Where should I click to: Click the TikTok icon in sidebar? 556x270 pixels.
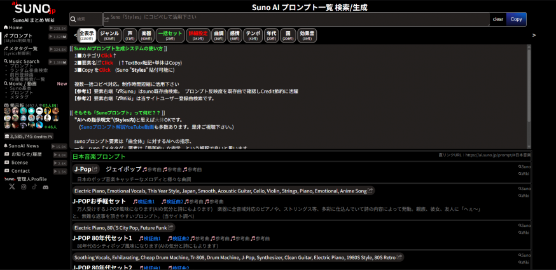tap(34, 187)
